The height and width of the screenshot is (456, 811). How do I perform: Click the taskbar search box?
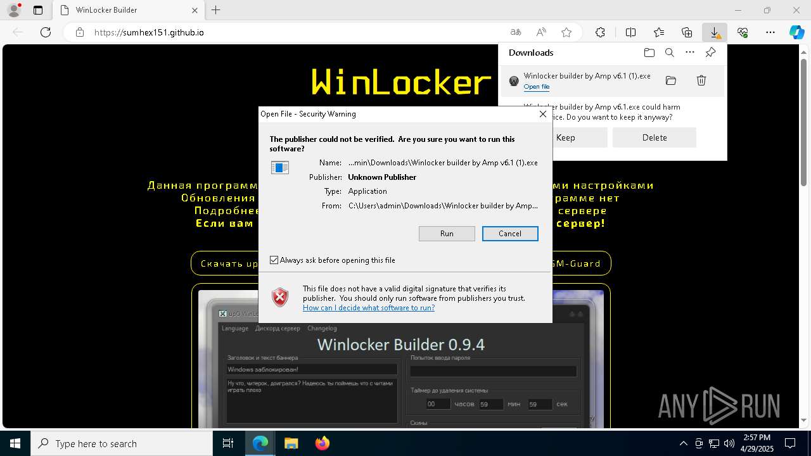point(122,443)
